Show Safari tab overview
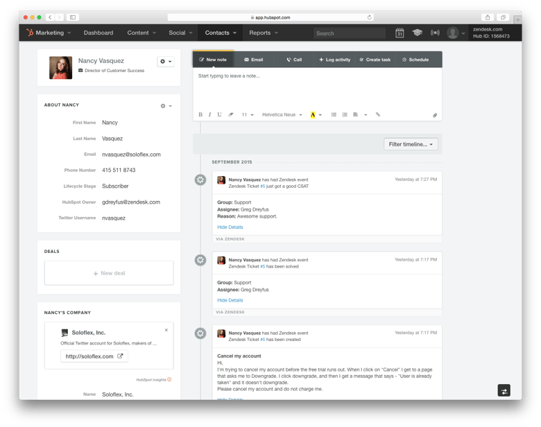Viewport: 541px width, 427px height. point(503,17)
